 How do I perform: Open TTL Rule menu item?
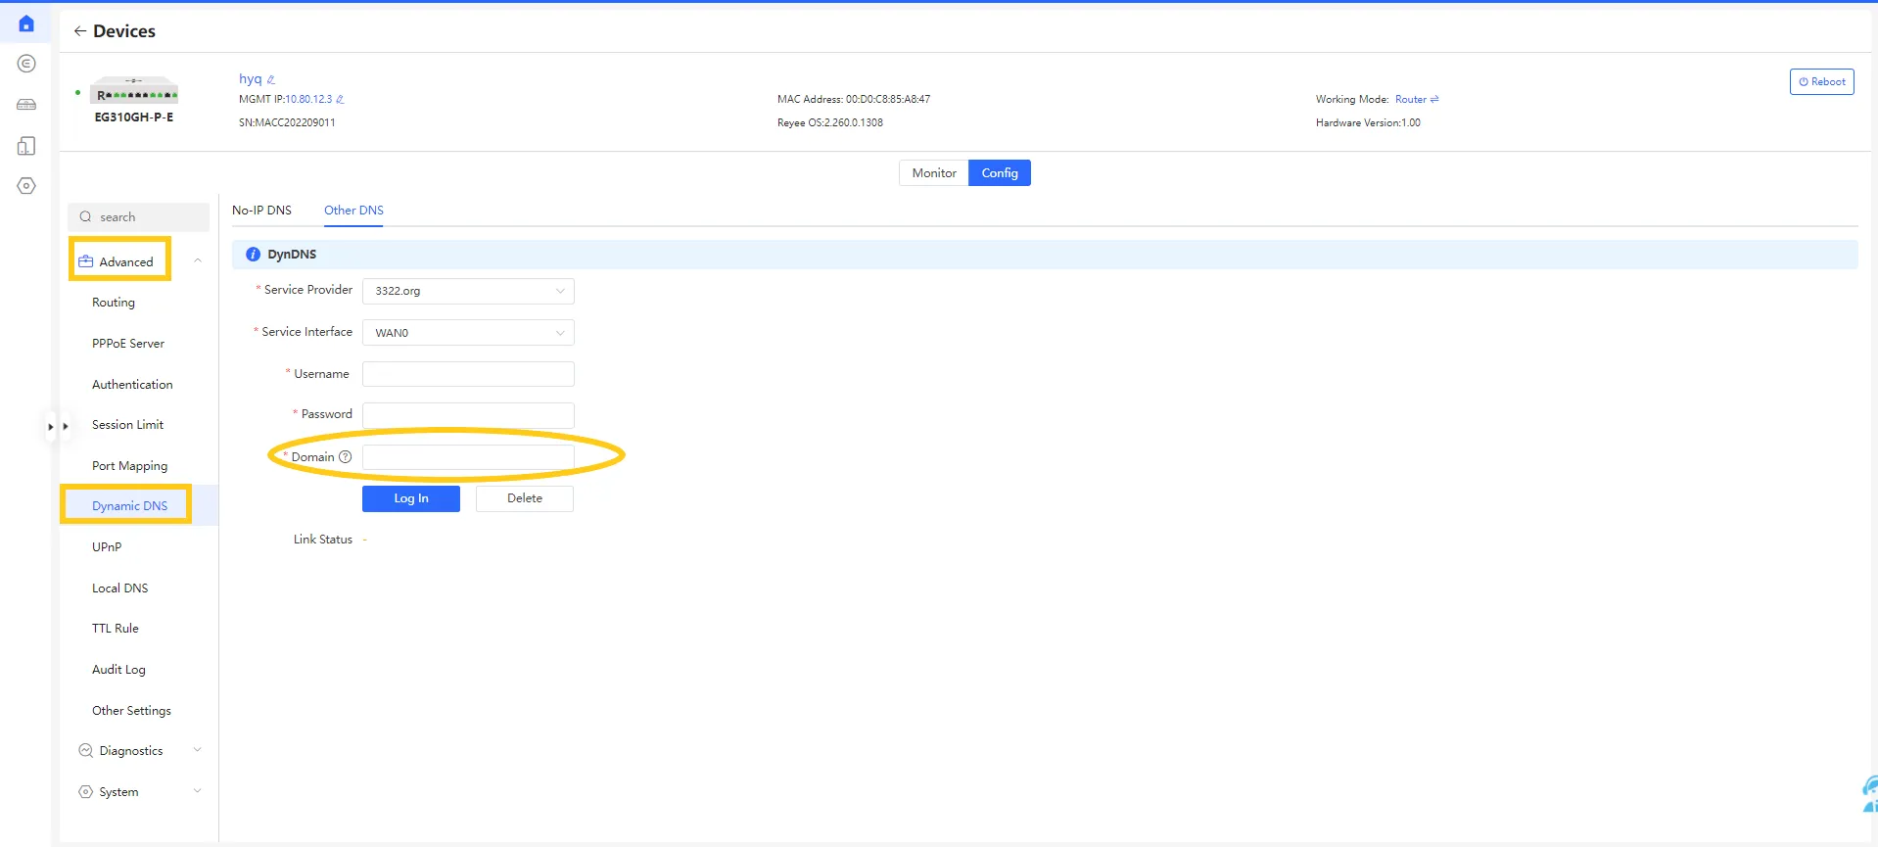pos(116,629)
